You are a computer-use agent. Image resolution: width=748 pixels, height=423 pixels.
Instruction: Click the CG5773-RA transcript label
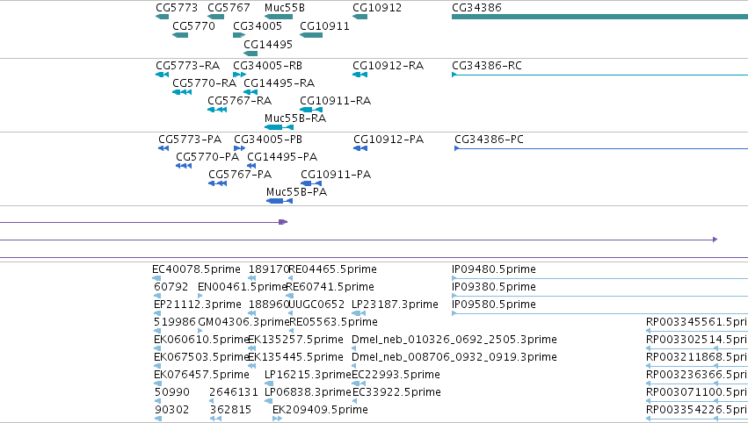pyautogui.click(x=187, y=65)
